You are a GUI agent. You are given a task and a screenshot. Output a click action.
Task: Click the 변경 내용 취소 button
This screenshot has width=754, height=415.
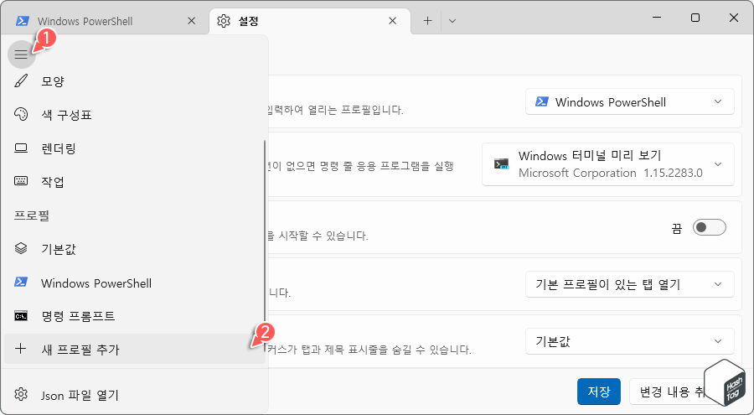672,392
